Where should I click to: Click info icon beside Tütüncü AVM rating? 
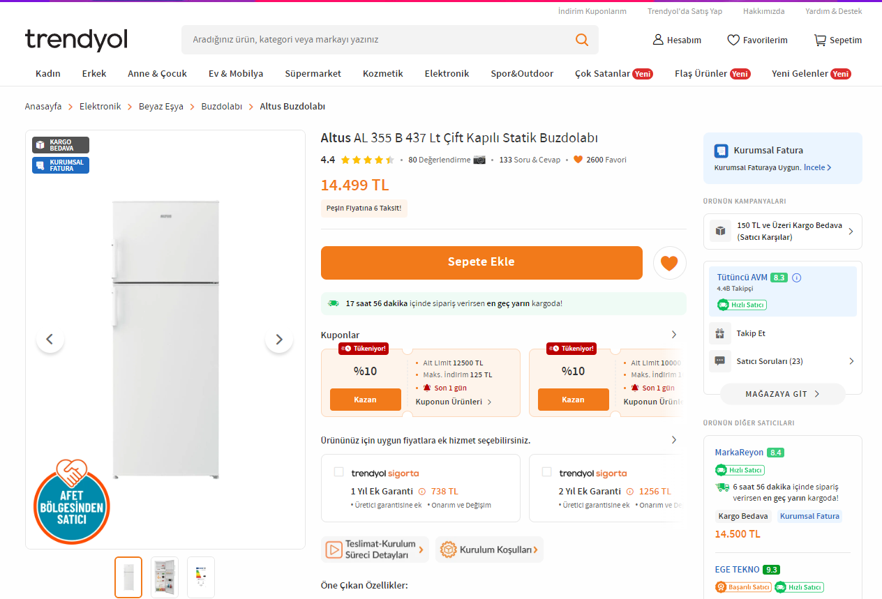pos(797,278)
